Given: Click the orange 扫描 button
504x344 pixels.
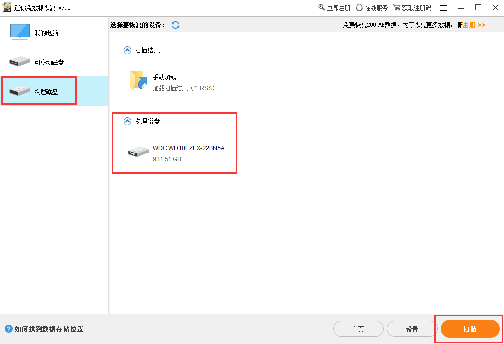Looking at the screenshot, I should click(x=470, y=329).
